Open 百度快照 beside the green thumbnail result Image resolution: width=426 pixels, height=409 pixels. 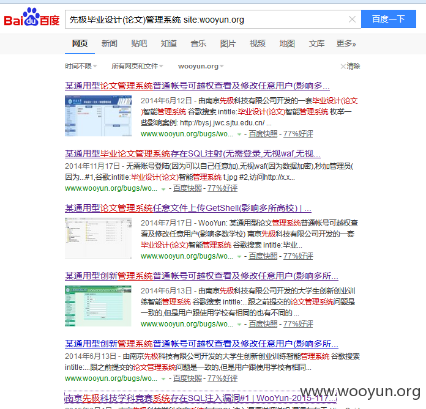point(263,324)
